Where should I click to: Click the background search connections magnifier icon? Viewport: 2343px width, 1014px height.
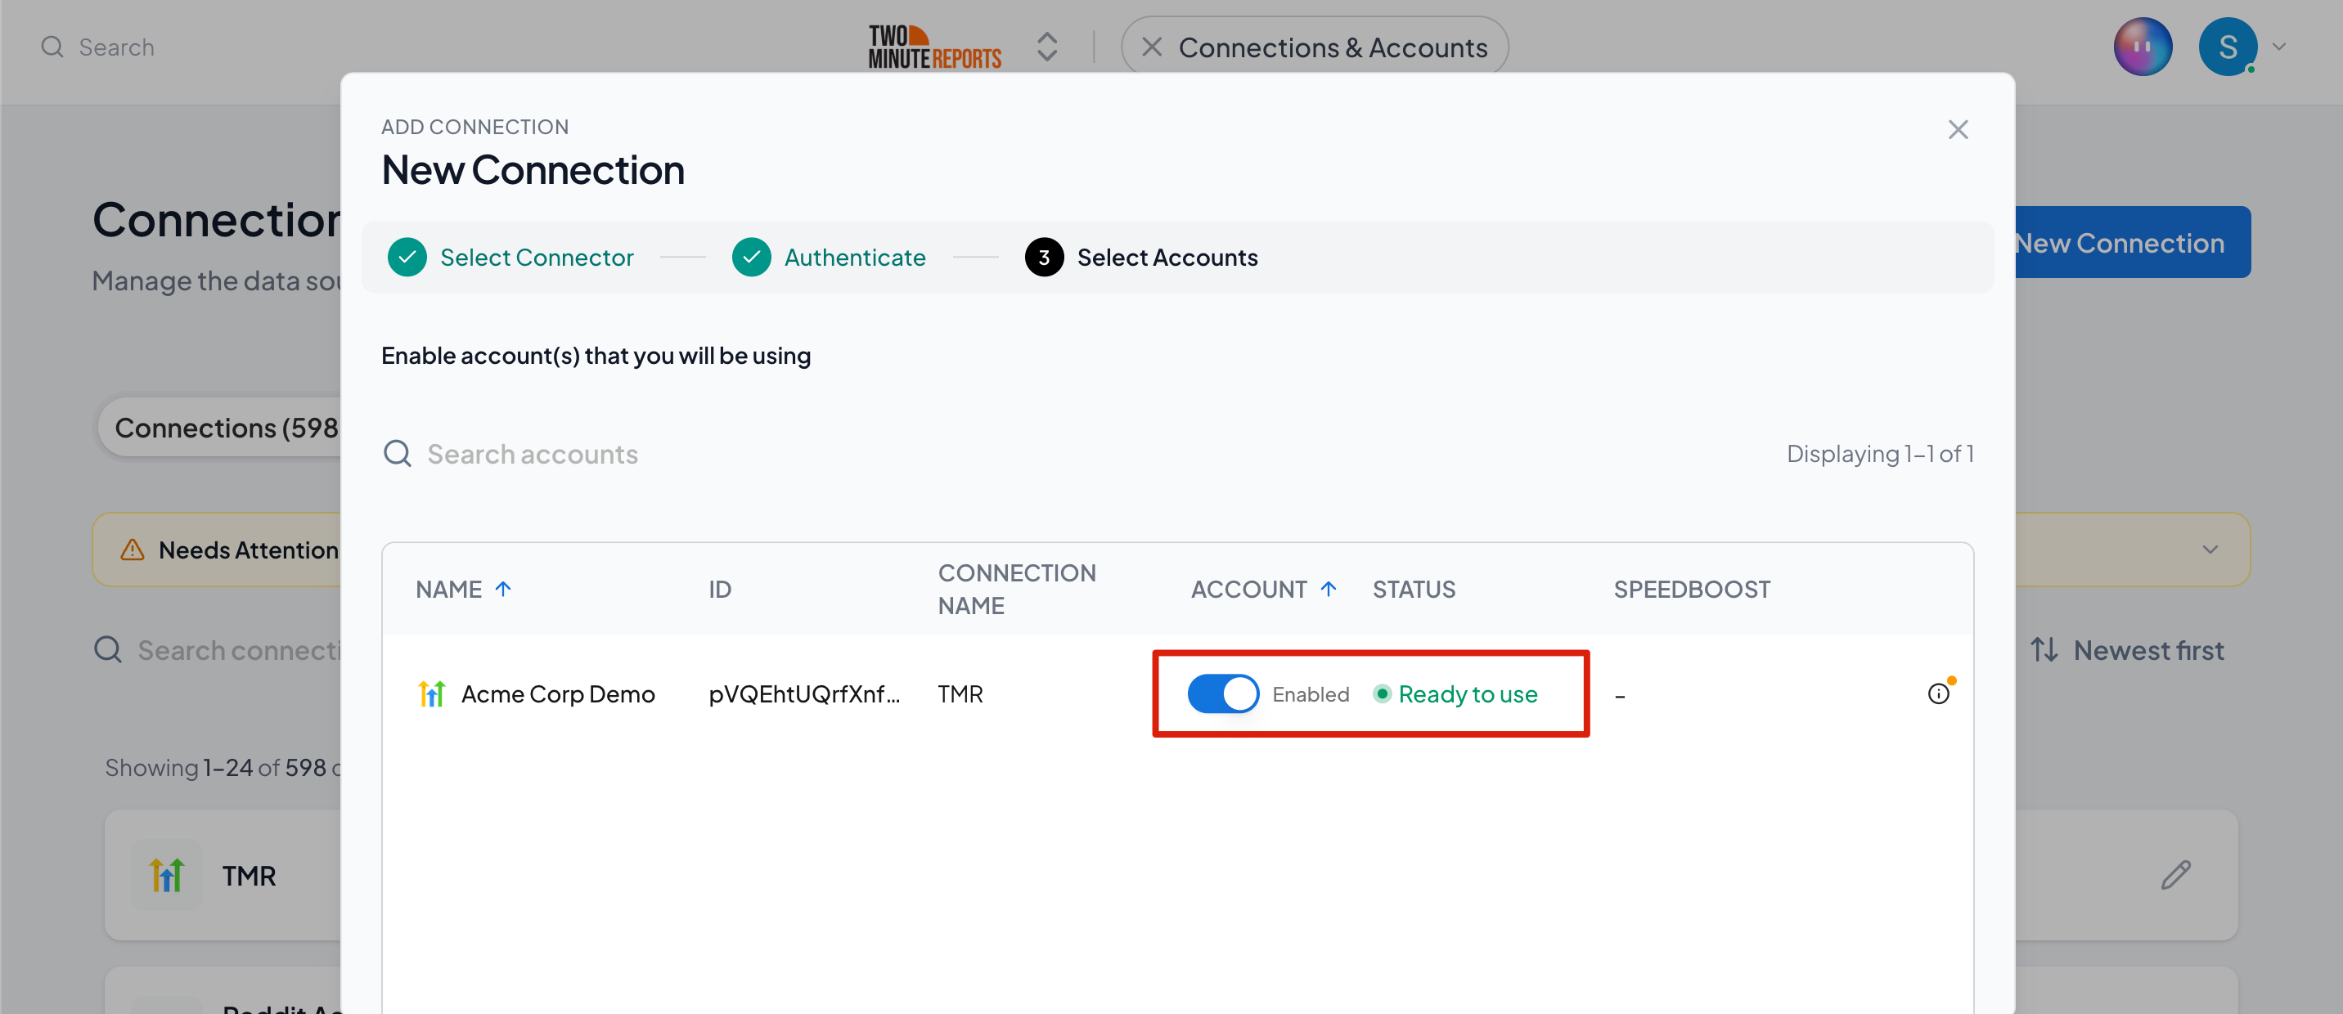point(107,650)
